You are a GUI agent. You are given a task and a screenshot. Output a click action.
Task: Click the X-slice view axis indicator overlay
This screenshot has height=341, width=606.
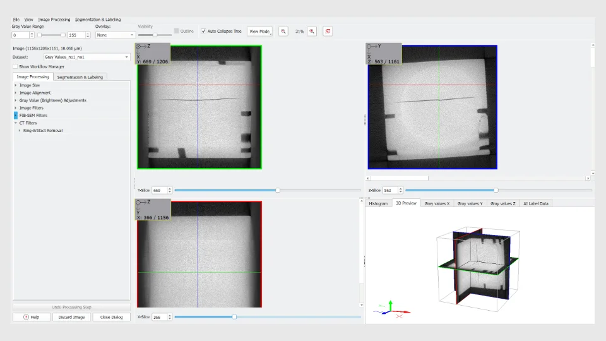coord(153,210)
